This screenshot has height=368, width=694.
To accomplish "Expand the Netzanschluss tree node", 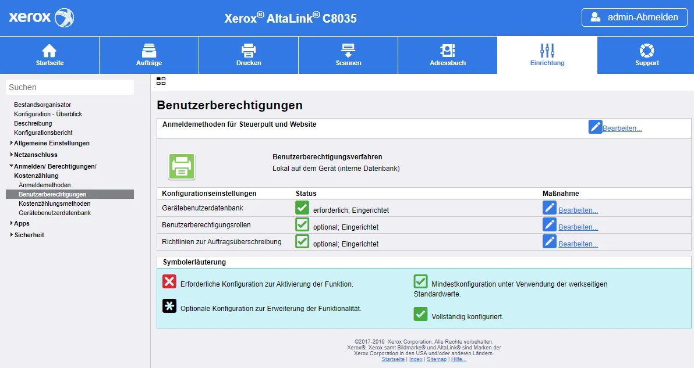I will tap(36, 155).
